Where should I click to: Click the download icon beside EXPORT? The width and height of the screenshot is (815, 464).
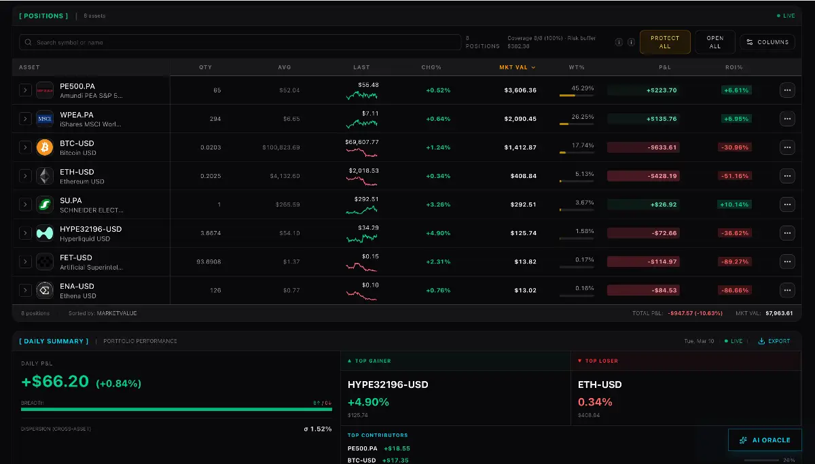[x=761, y=341]
